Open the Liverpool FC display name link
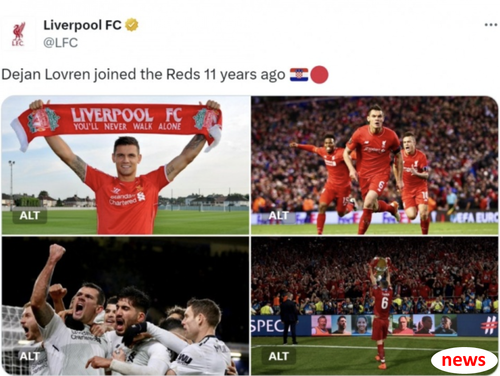Image resolution: width=500 pixels, height=376 pixels. tap(82, 25)
